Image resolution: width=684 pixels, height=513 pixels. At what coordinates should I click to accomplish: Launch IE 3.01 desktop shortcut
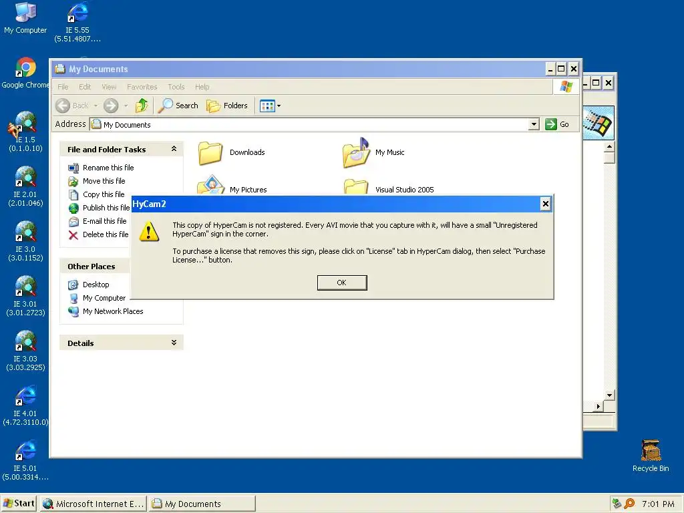25,296
